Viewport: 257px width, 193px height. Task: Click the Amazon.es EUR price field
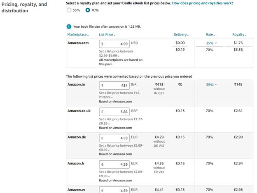click(114, 191)
